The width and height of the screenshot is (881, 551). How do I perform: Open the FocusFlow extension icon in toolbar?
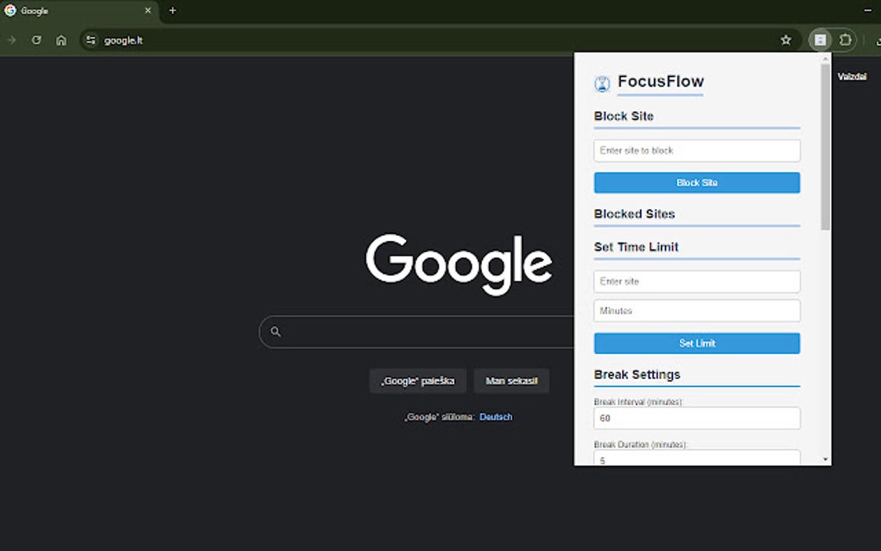pos(819,40)
